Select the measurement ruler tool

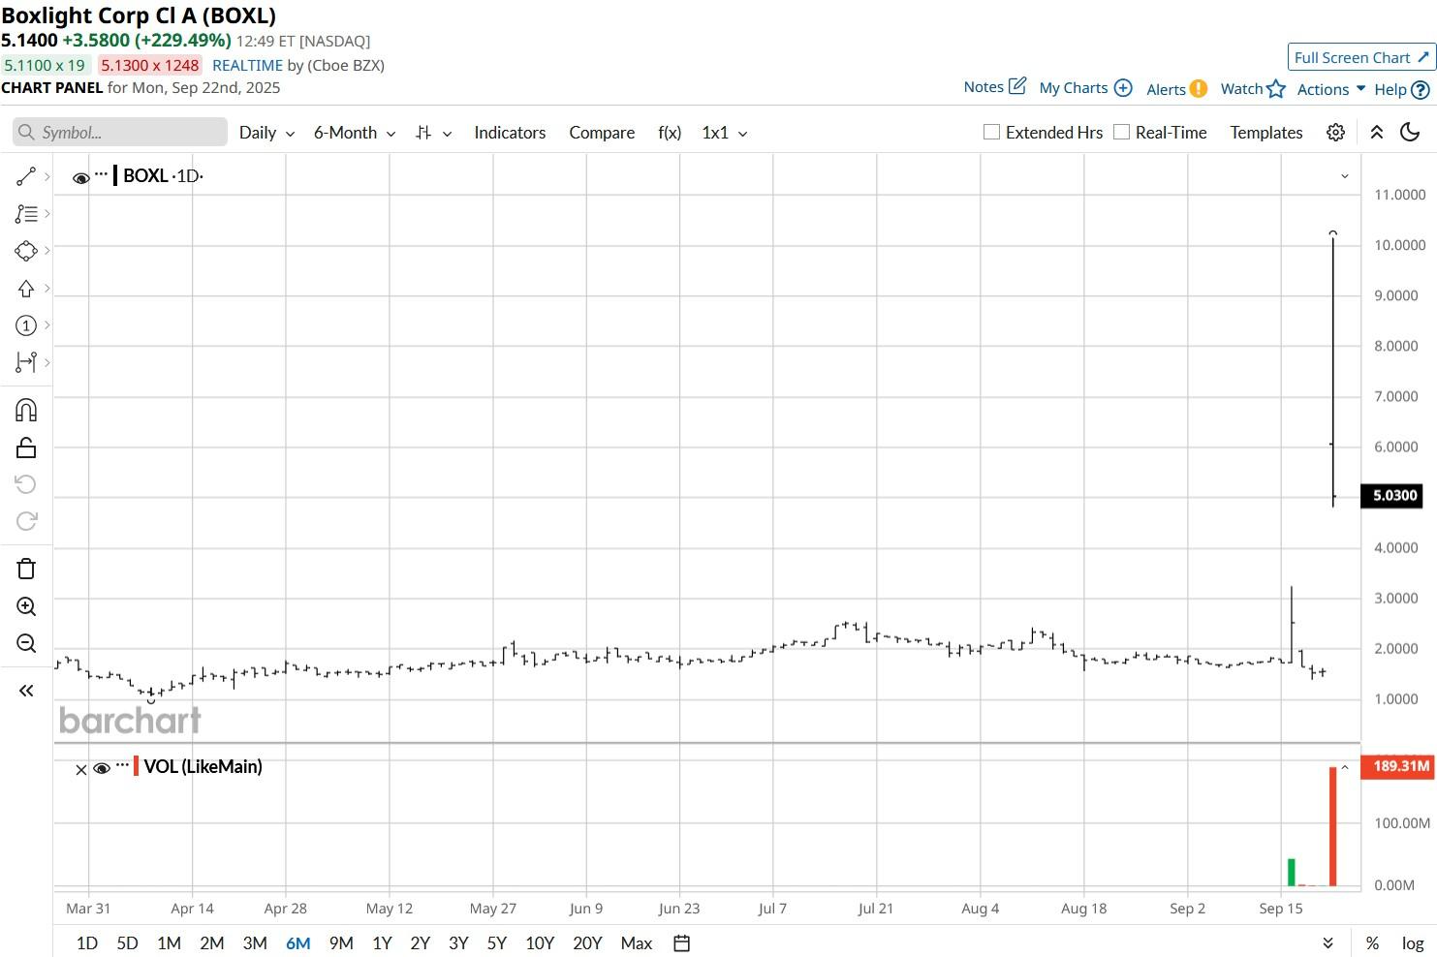coord(26,362)
